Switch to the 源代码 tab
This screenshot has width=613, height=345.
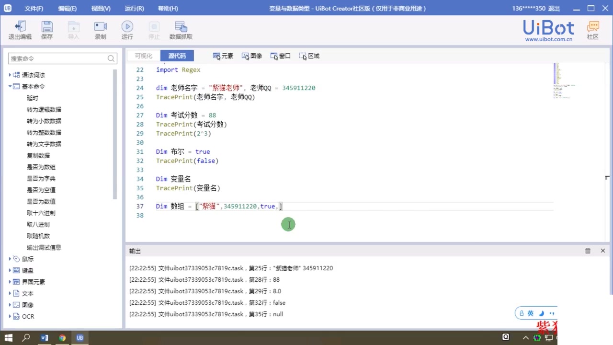177,56
